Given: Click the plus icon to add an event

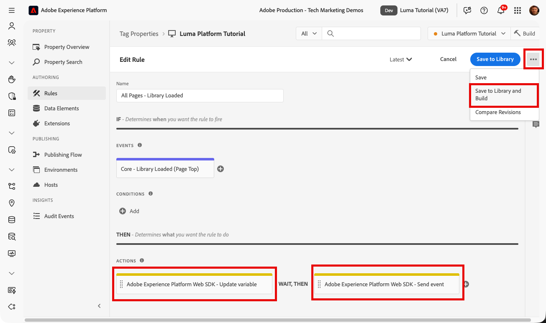Looking at the screenshot, I should tap(220, 169).
